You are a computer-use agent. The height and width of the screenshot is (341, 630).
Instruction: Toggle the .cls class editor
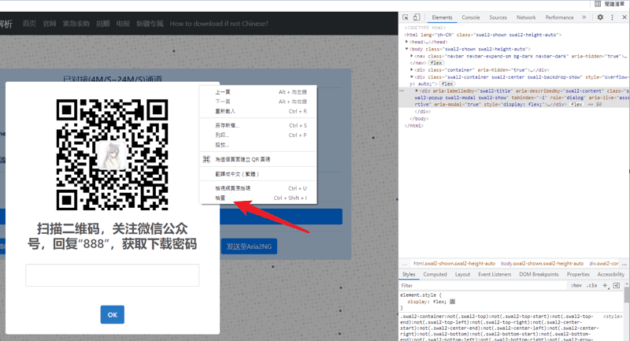click(592, 286)
